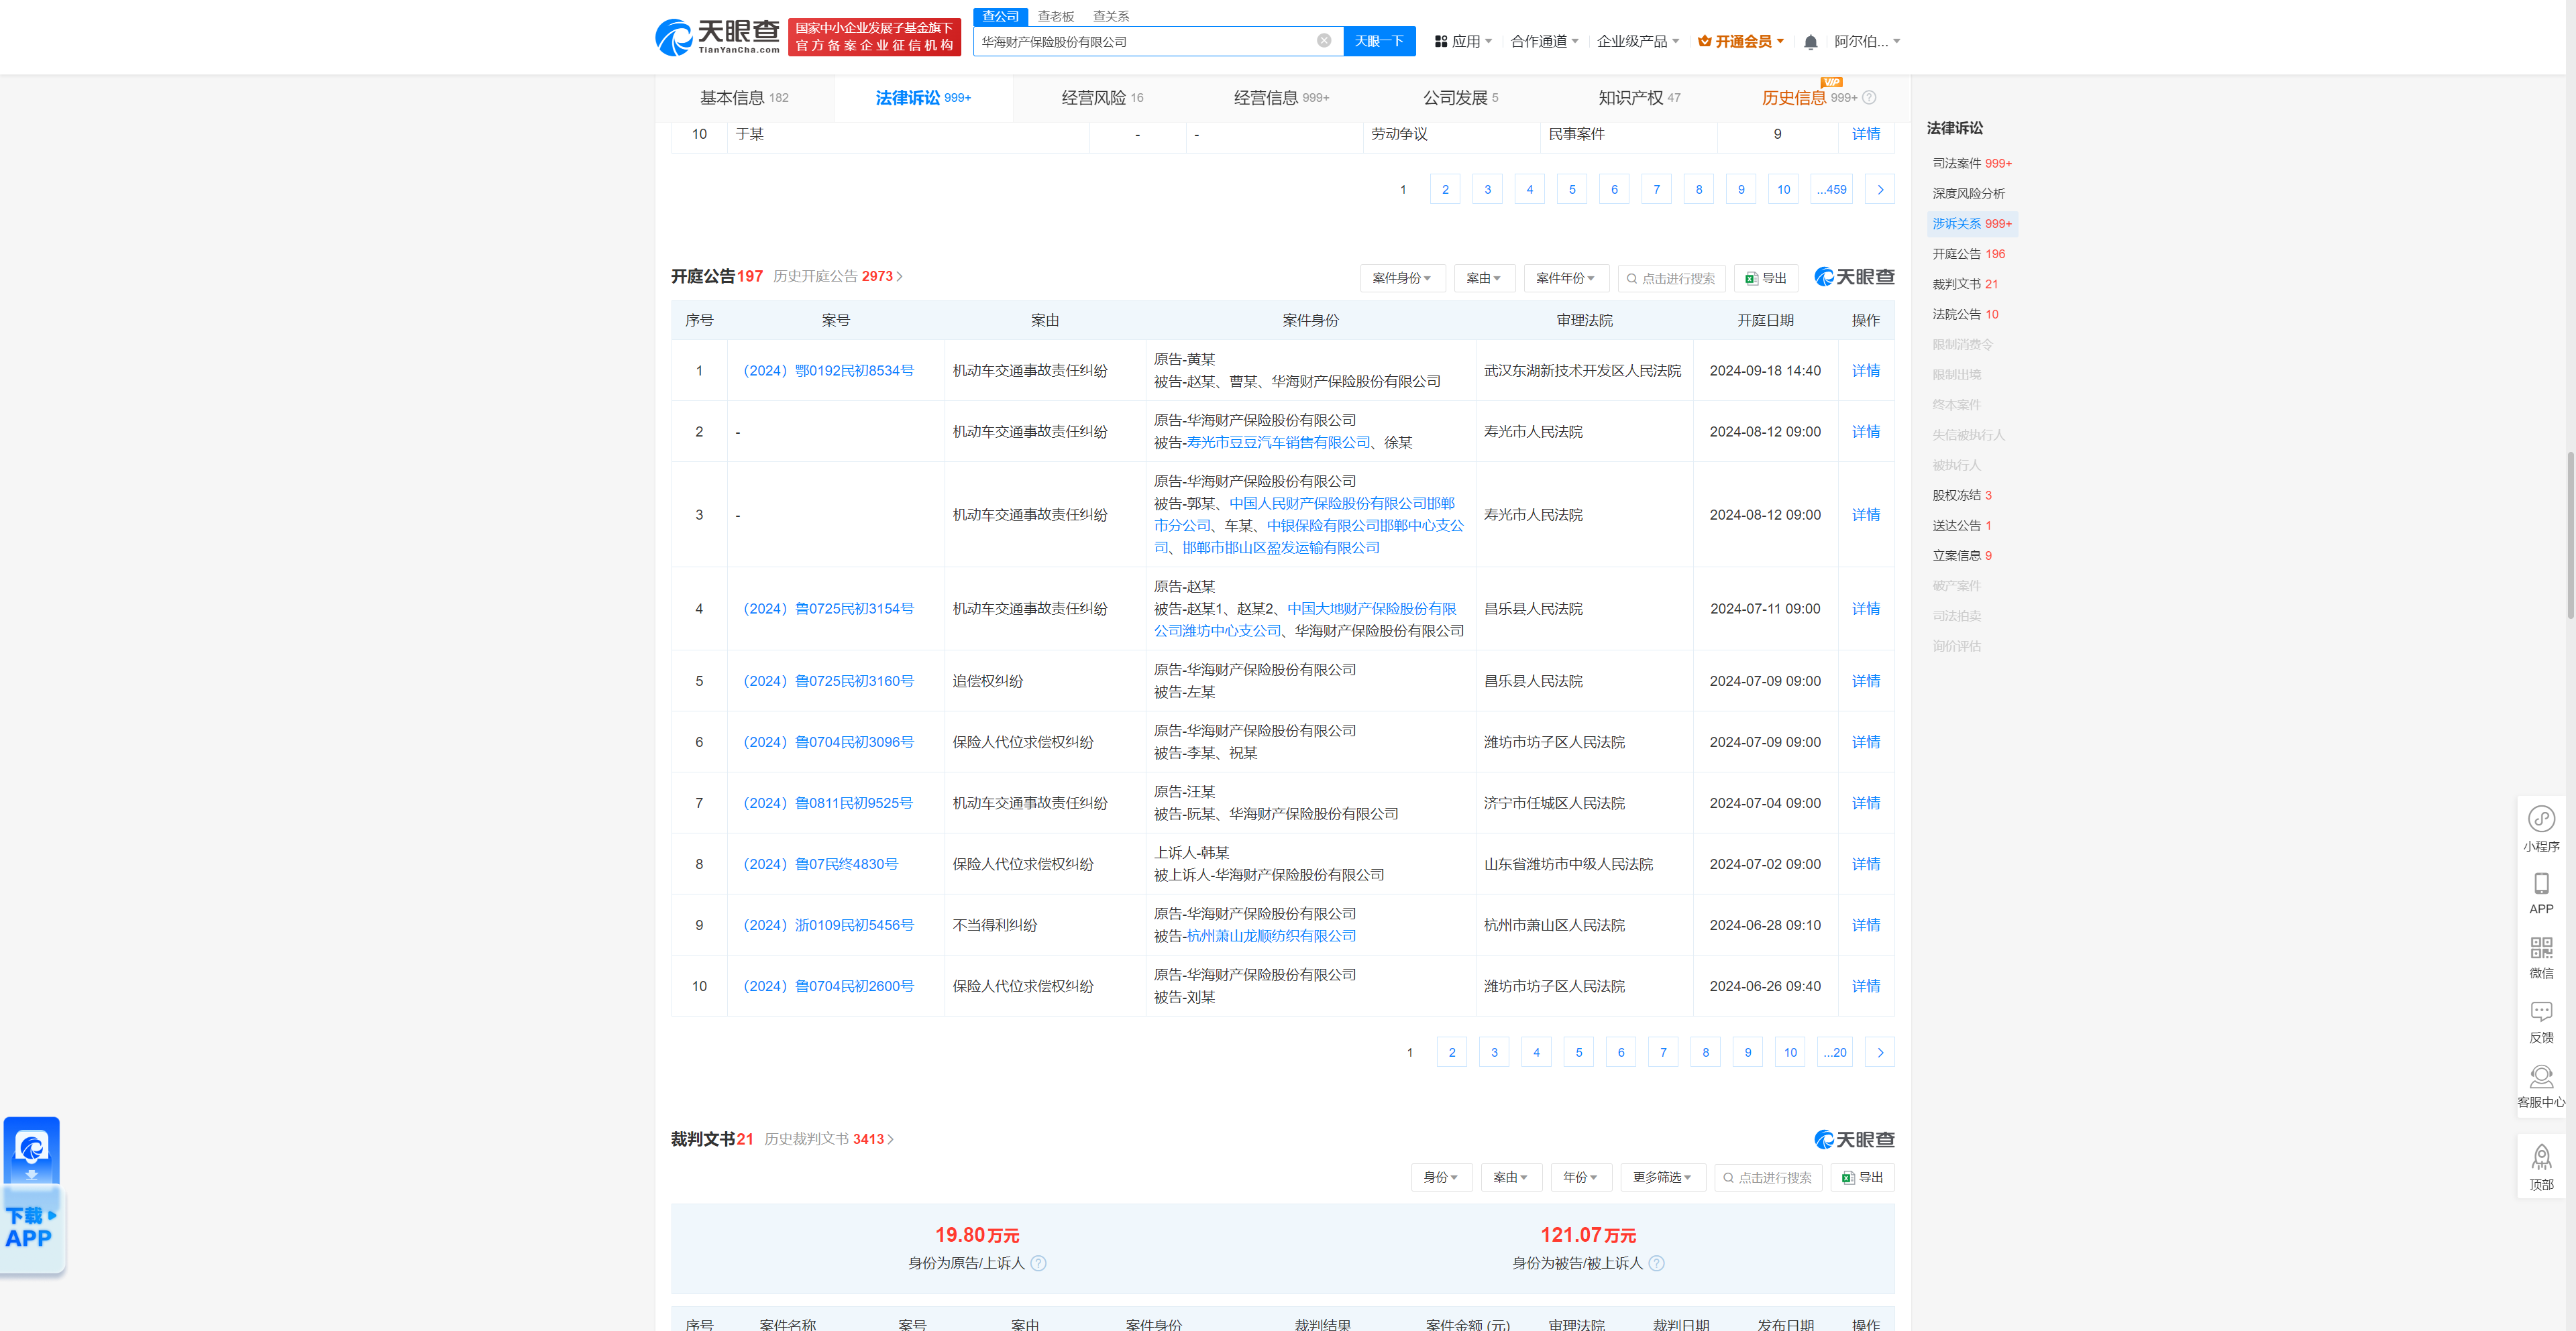The width and height of the screenshot is (2576, 1331).
Task: View 详情 for row 10 刘某 case
Action: coord(1865,986)
